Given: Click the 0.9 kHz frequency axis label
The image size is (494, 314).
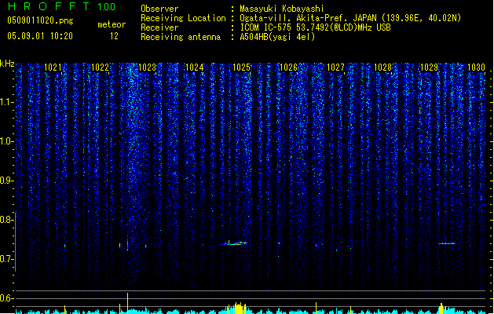Looking at the screenshot, I should (7, 181).
